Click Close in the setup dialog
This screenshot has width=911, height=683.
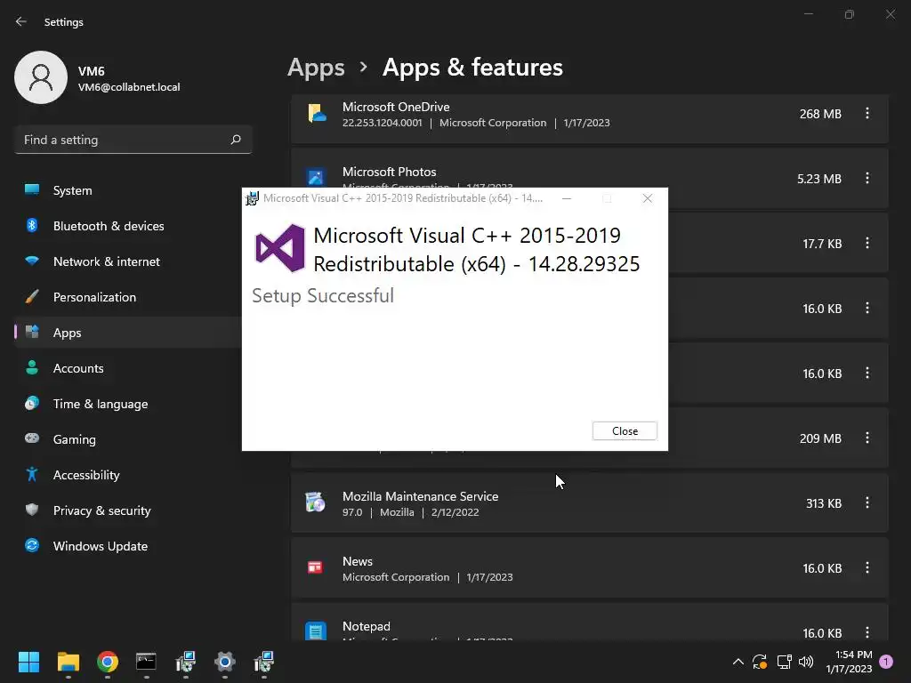(625, 430)
